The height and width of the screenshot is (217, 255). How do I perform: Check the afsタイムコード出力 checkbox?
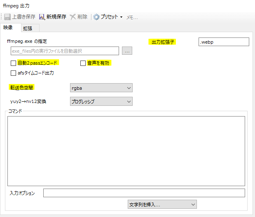[14, 73]
